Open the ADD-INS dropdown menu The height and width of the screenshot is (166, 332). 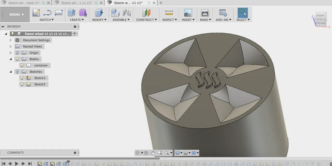223,20
